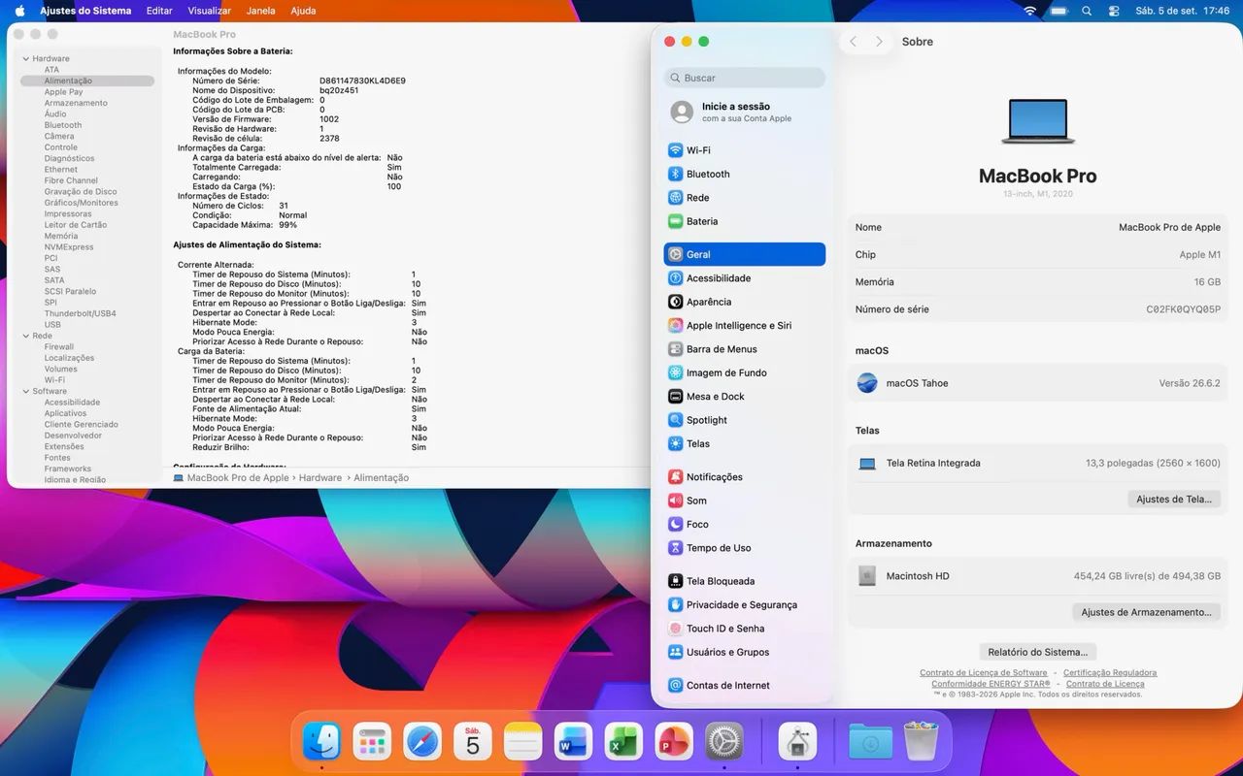Open Wi-Fi settings in sidebar
The image size is (1243, 776).
coord(745,150)
